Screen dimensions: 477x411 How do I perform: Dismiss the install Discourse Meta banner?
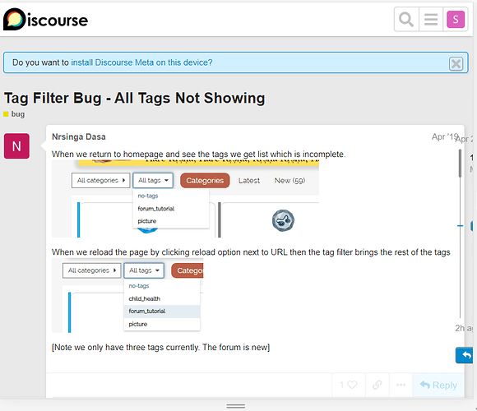[456, 64]
